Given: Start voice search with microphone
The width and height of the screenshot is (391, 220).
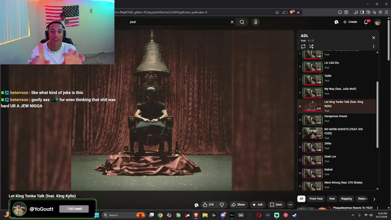Looking at the screenshot, I should [x=256, y=22].
